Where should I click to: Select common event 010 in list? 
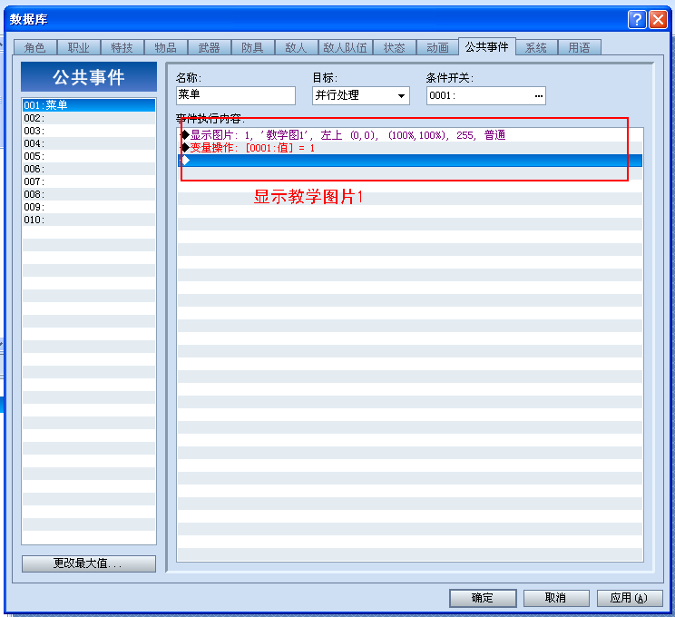click(89, 220)
